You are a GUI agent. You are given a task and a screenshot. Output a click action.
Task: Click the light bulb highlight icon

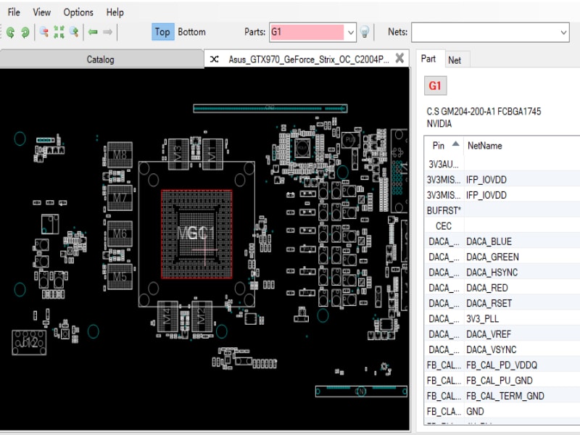pos(365,32)
